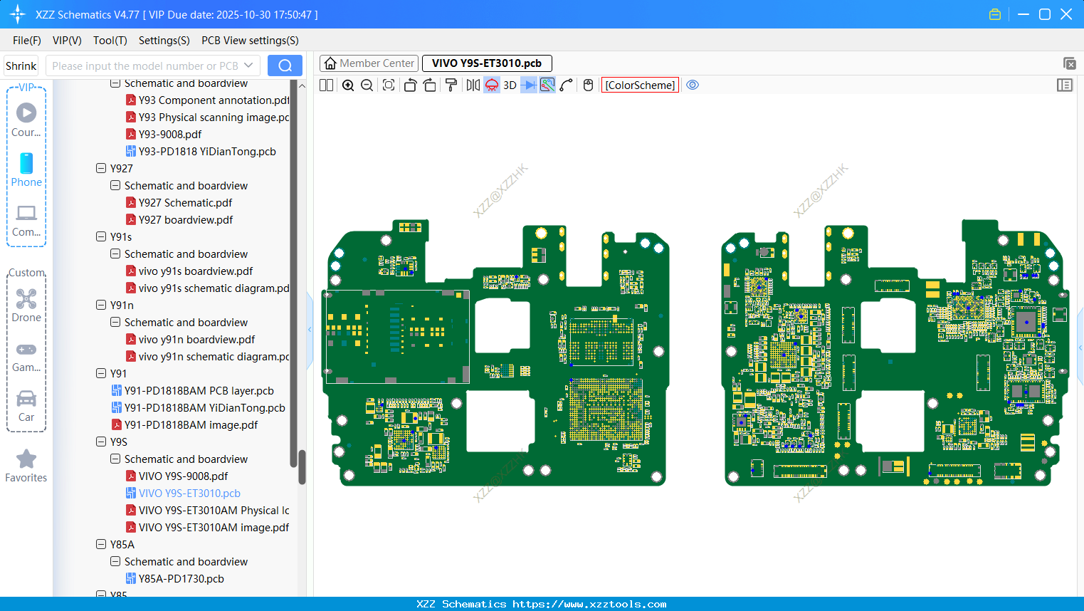
Task: Toggle the diode symbol display
Action: click(528, 85)
